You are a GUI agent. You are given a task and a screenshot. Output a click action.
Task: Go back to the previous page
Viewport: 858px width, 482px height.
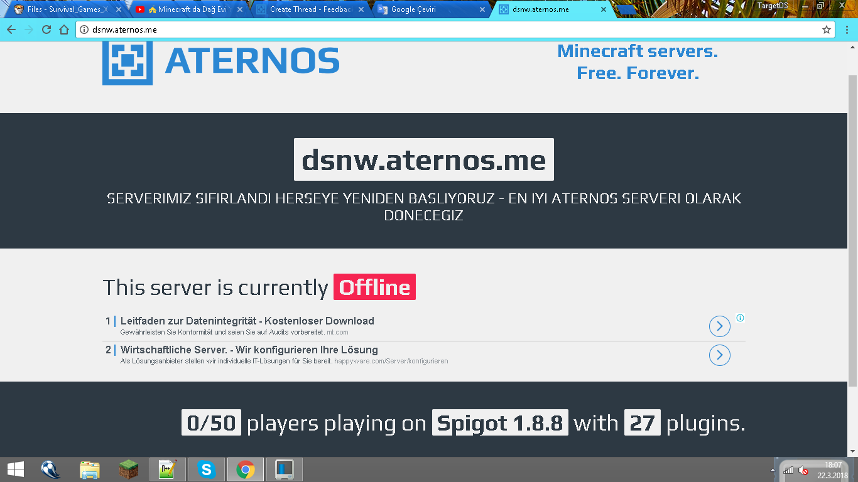11,29
